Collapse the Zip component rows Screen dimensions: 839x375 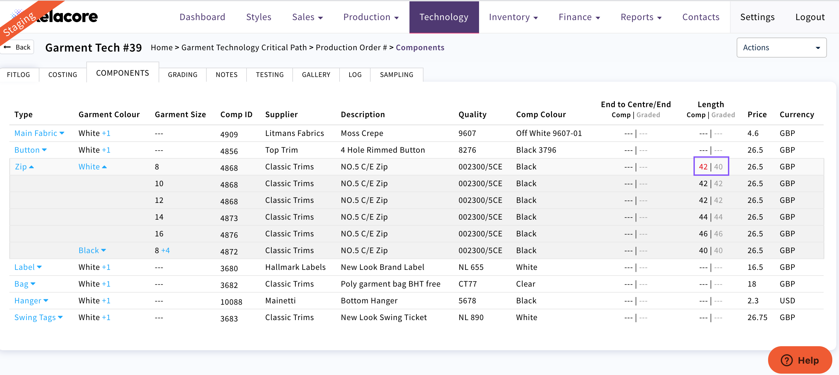[x=24, y=167]
